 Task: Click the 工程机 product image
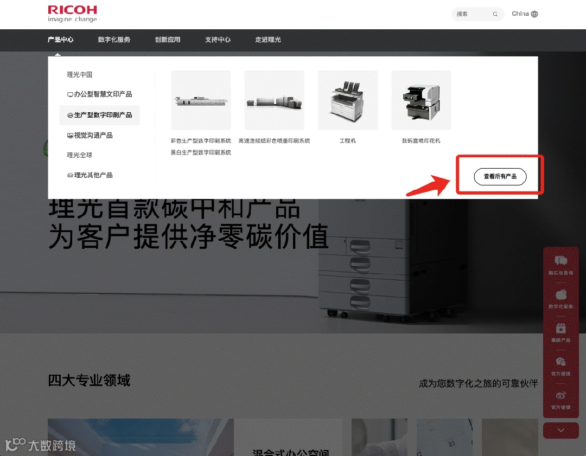[x=348, y=100]
